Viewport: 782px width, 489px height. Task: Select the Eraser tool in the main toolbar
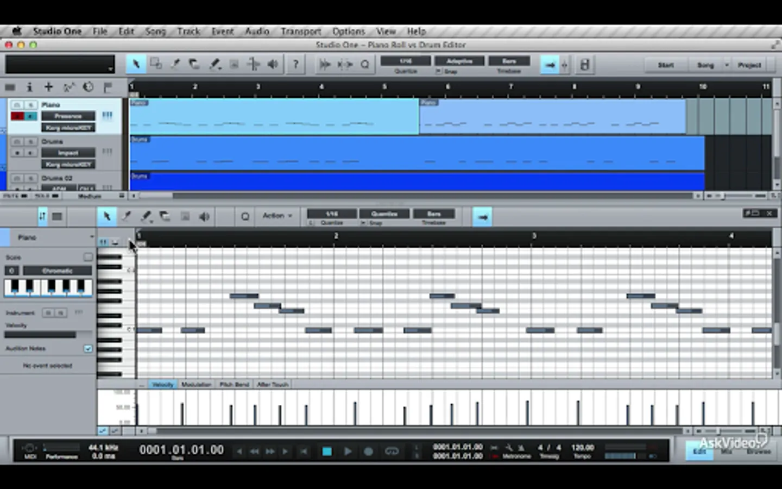coord(194,65)
